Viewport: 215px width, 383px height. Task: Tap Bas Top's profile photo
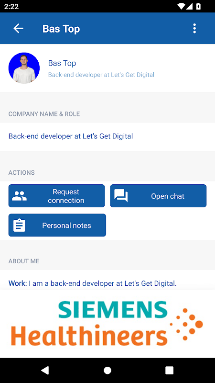tap(24, 68)
